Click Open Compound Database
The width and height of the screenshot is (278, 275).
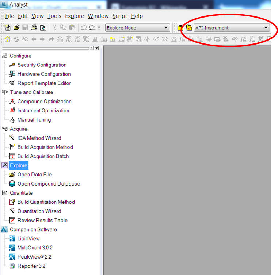pos(49,184)
